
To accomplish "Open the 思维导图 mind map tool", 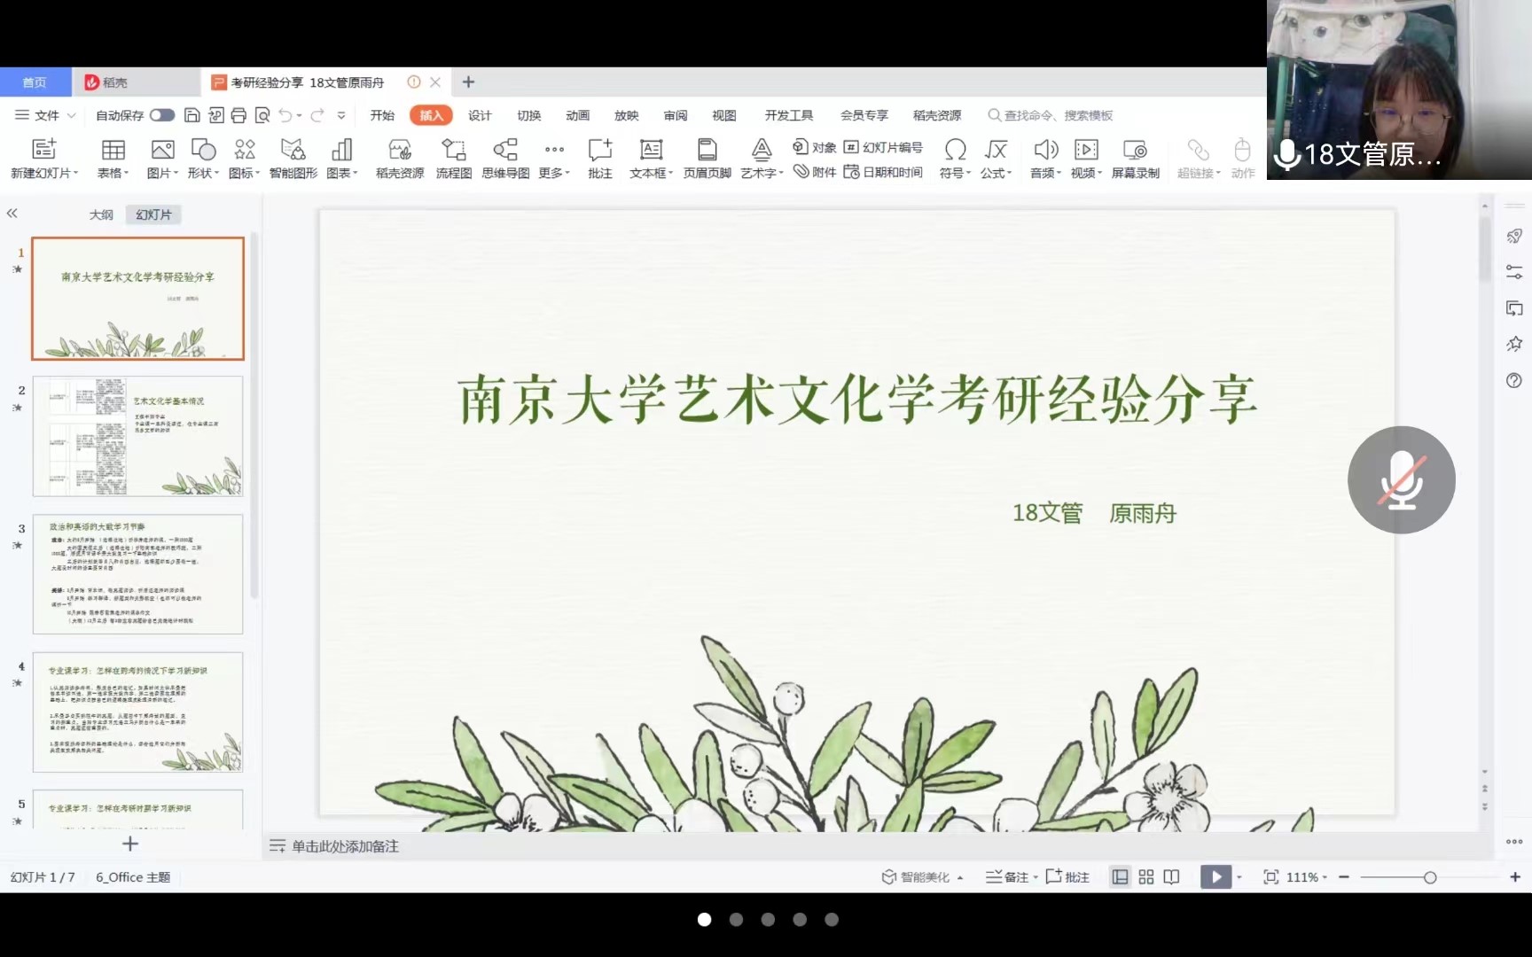I will click(x=505, y=150).
